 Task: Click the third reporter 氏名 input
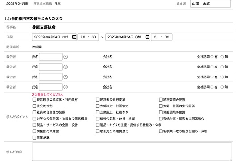coord(51,77)
